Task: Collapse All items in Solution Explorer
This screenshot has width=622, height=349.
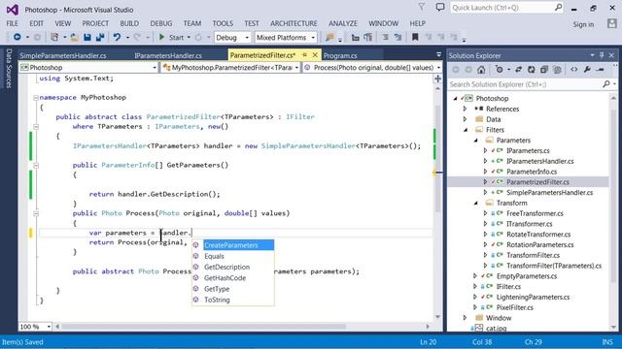Action: coord(544,70)
